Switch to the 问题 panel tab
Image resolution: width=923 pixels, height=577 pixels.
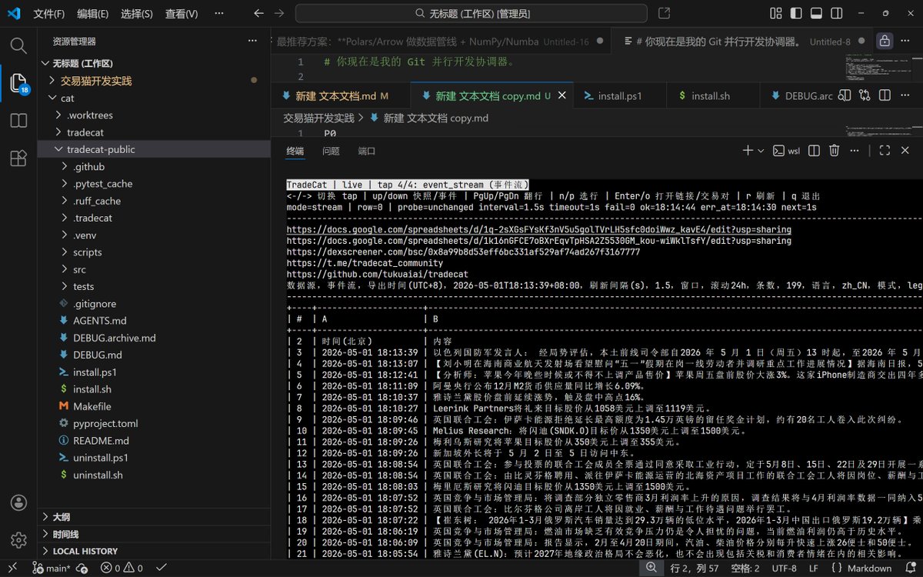point(331,152)
